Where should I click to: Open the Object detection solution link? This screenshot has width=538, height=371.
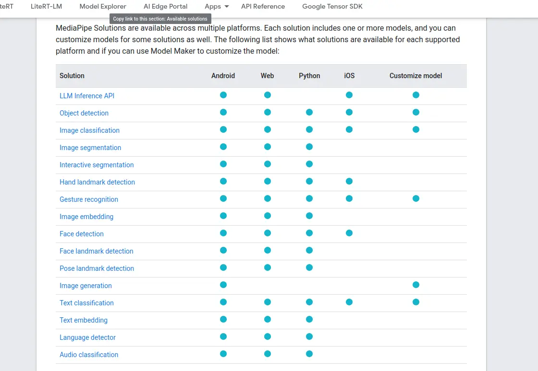tap(84, 113)
